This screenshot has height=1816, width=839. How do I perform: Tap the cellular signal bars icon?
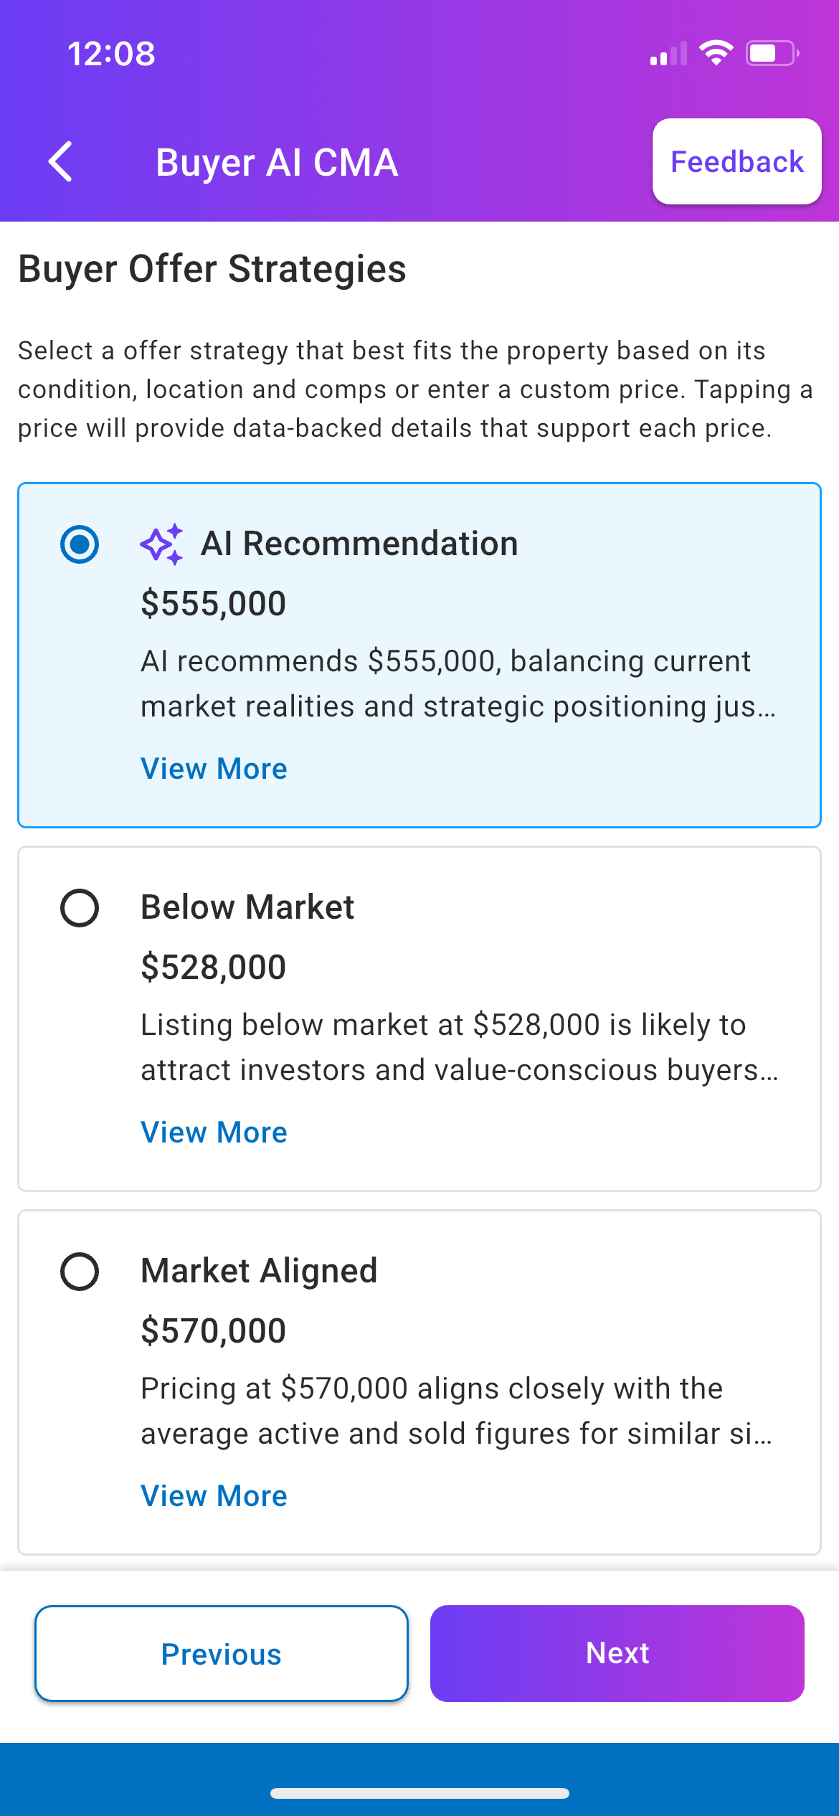click(668, 55)
